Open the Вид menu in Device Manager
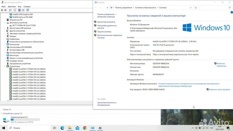 (19, 6)
